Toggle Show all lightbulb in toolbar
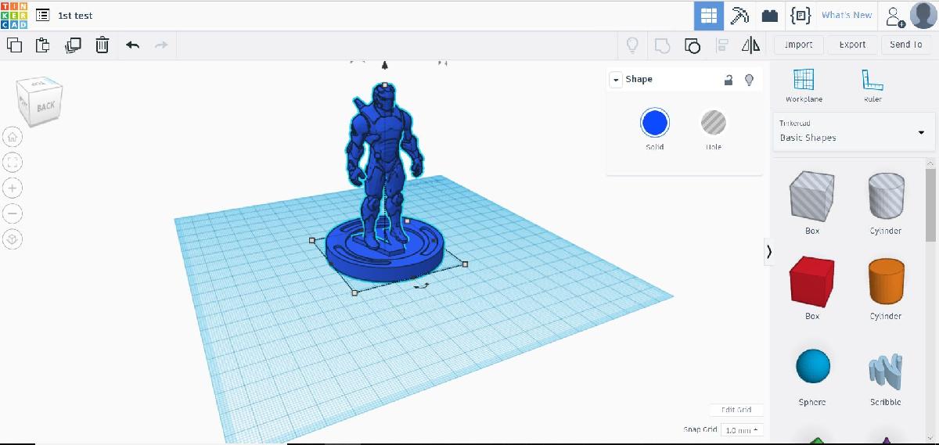 tap(632, 45)
